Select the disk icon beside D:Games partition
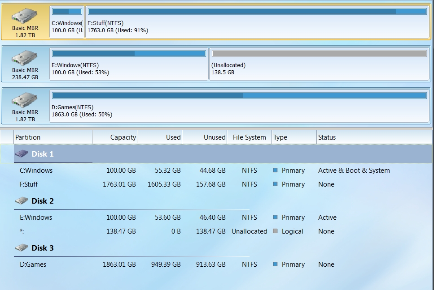Screen dimensions: 434x290 tap(24, 100)
